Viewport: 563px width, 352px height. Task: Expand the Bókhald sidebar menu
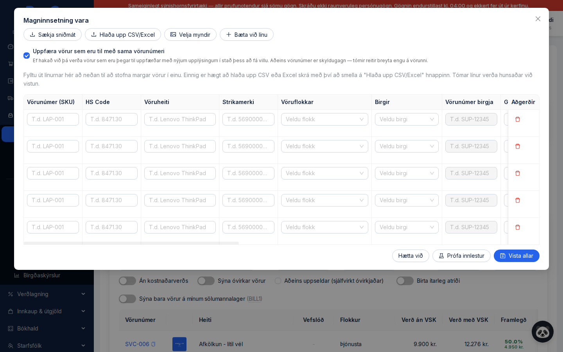[x=47, y=329]
